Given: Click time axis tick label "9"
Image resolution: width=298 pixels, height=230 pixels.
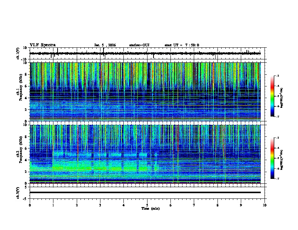Looking at the screenshot, I should point(241,205).
